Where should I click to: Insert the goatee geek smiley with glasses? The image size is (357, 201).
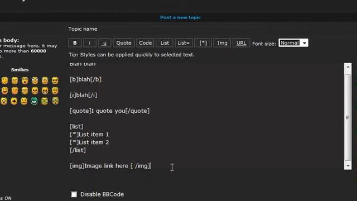[55, 100]
